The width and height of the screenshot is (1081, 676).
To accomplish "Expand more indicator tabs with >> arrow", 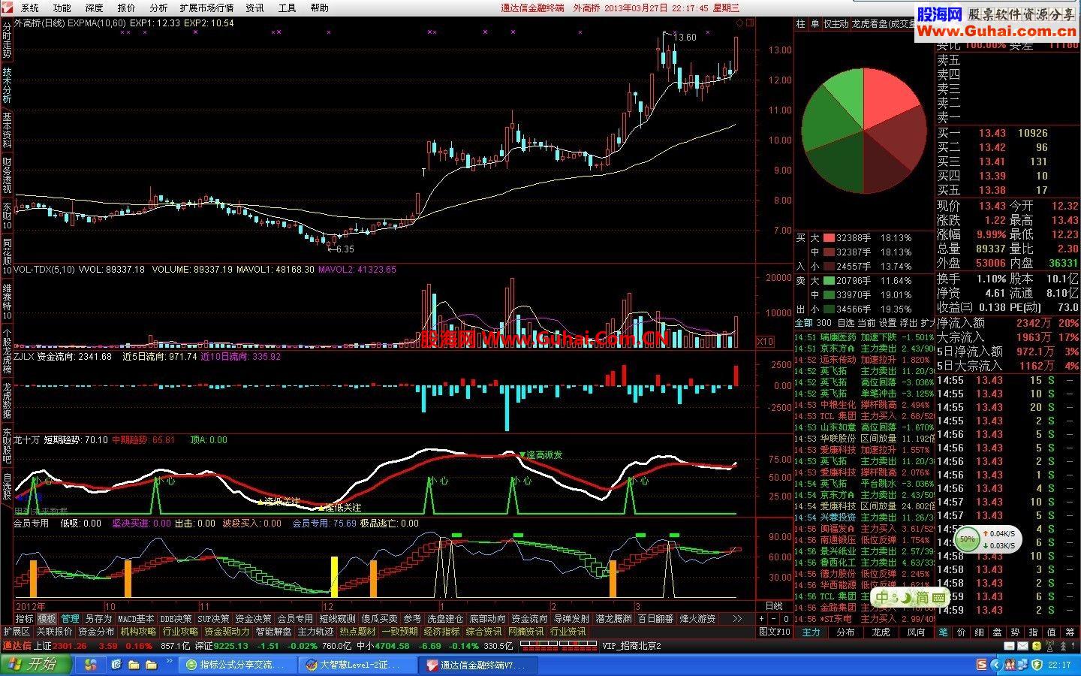I will pos(736,619).
